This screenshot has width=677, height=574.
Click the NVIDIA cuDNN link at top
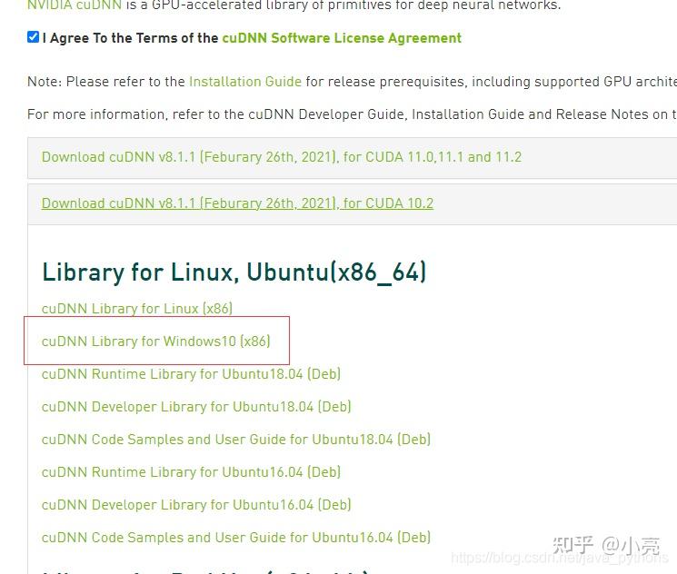[x=75, y=5]
